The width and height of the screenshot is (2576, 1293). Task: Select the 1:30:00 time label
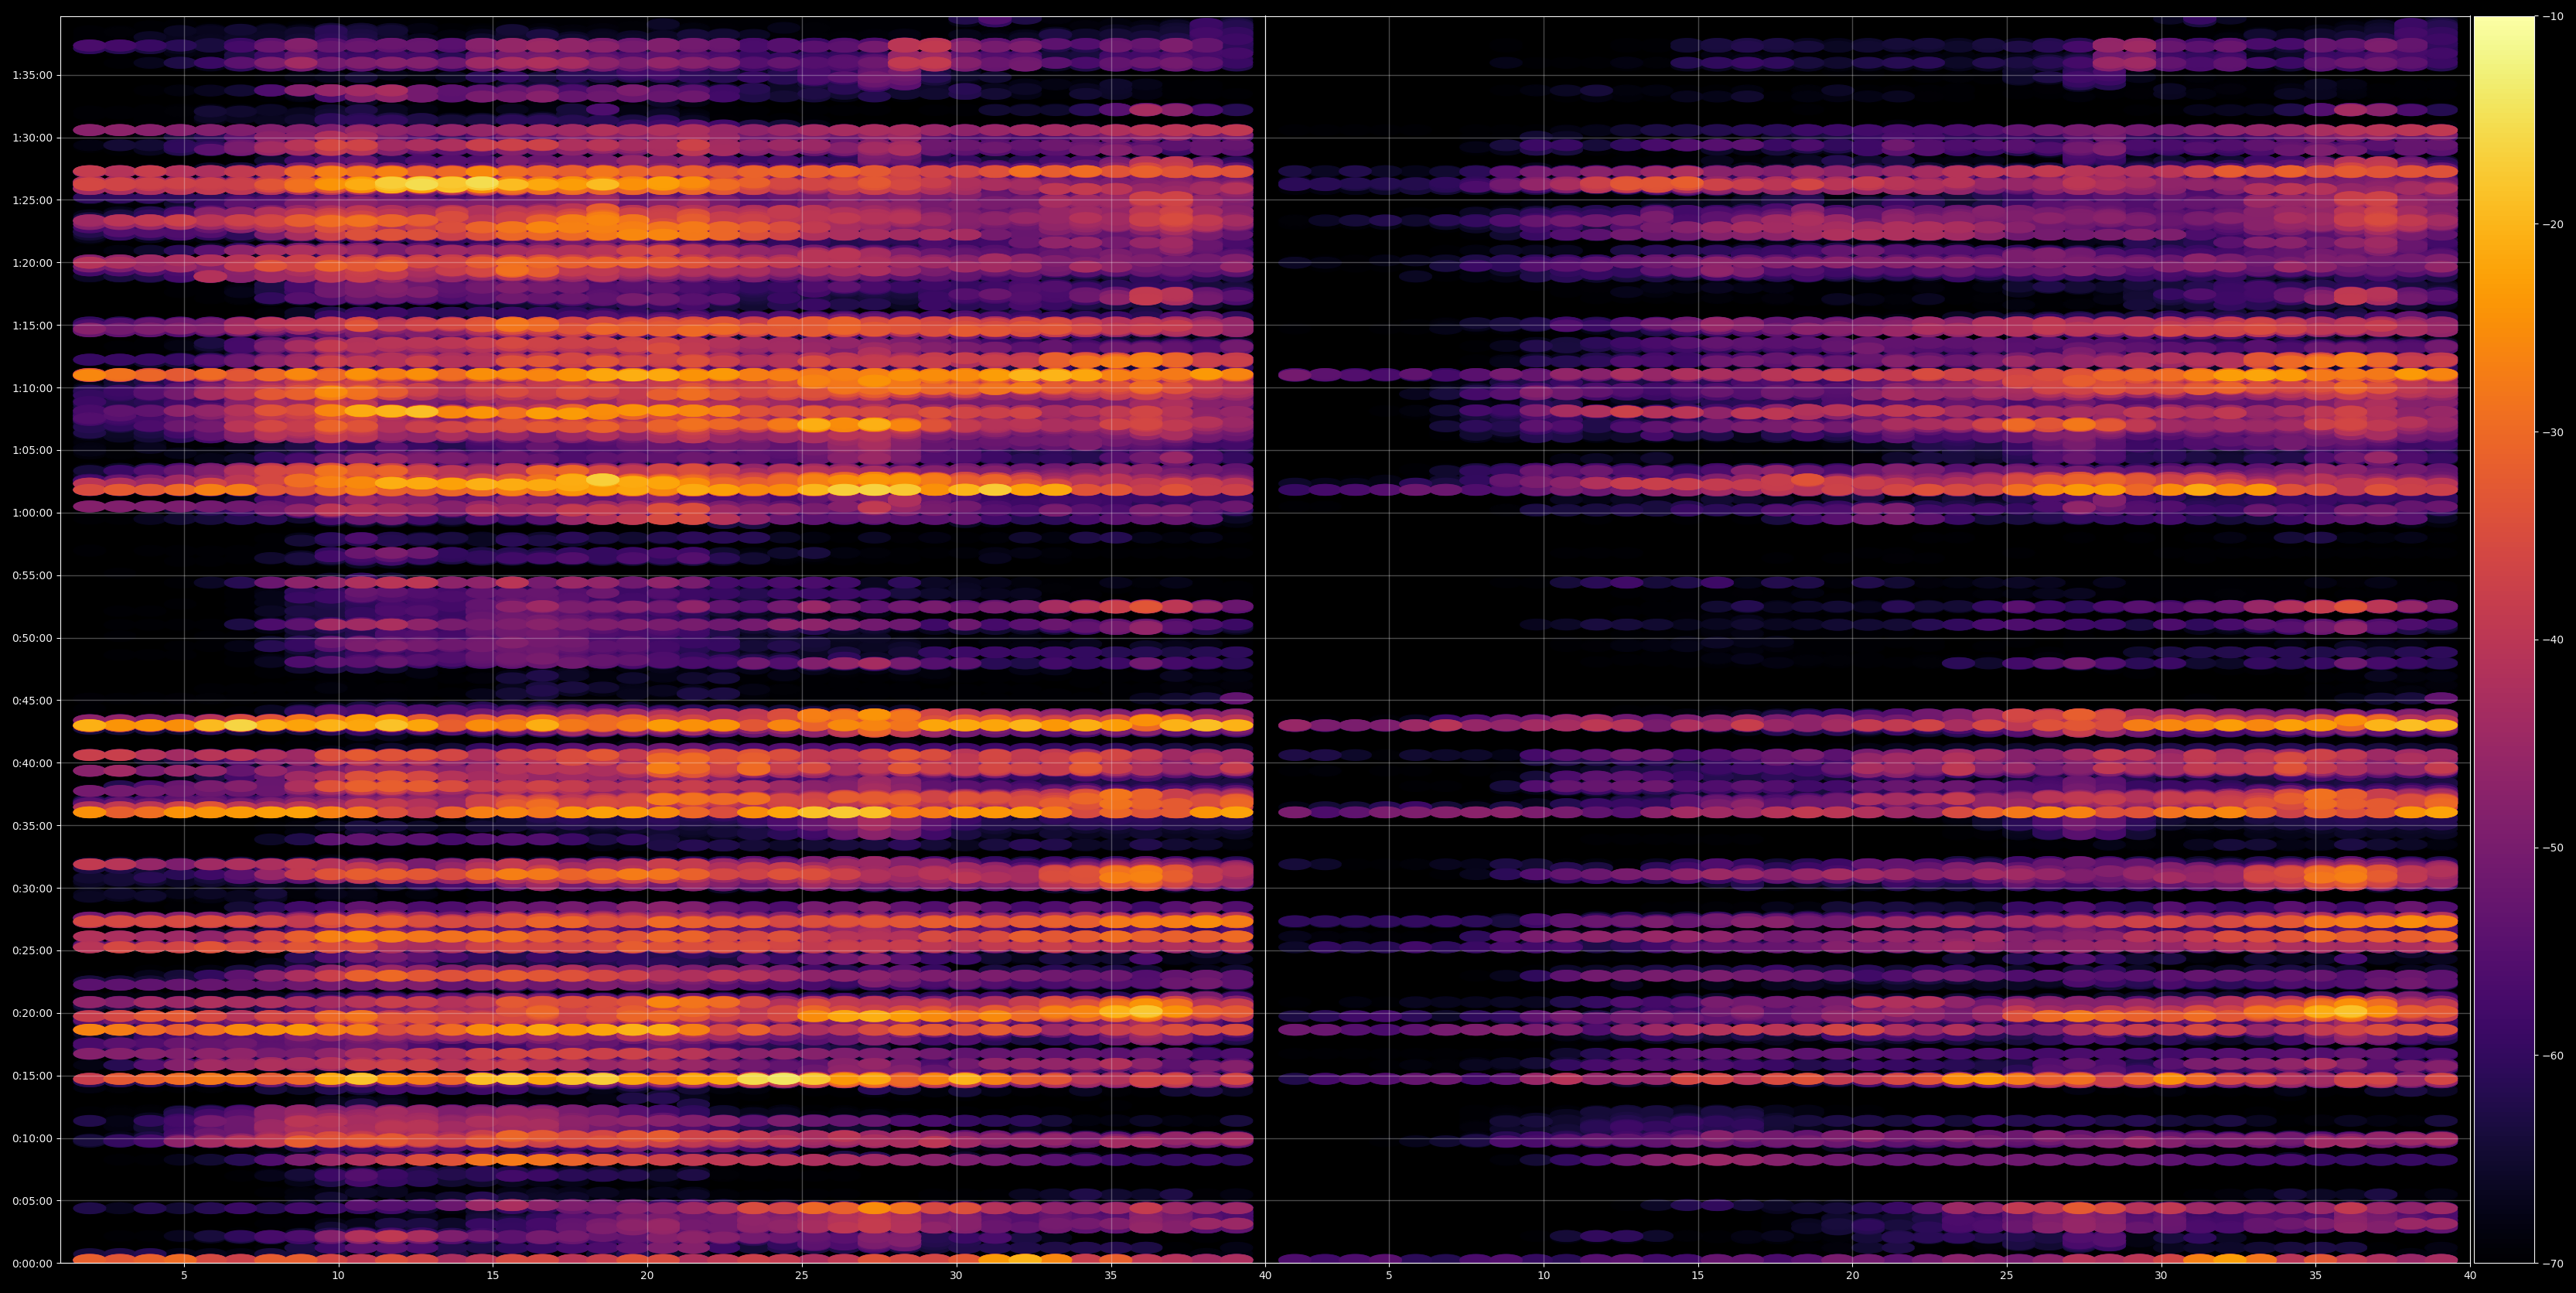pos(32,138)
